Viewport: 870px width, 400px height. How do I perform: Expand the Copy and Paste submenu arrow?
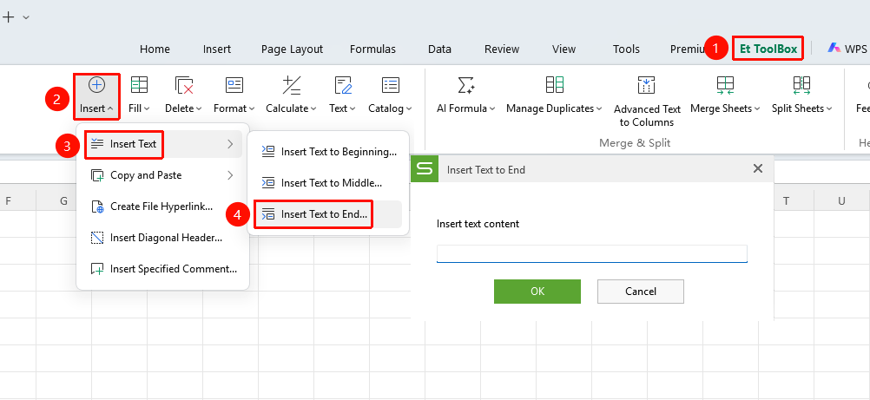coord(230,175)
